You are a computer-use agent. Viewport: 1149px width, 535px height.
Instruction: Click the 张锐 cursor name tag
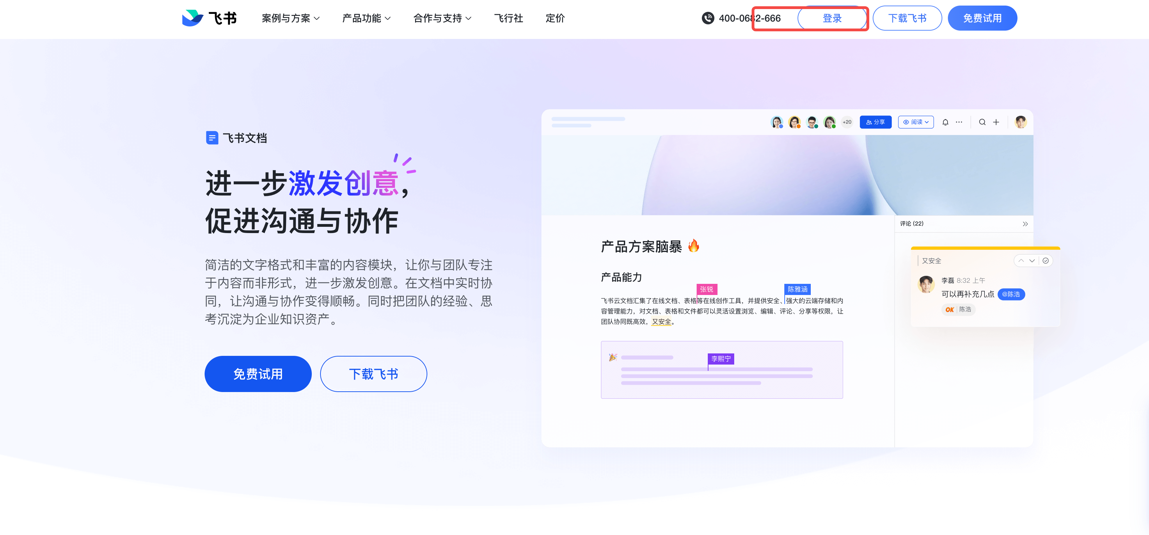[706, 289]
